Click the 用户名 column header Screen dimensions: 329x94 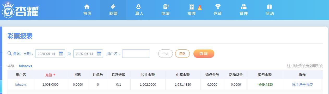pos(21,75)
